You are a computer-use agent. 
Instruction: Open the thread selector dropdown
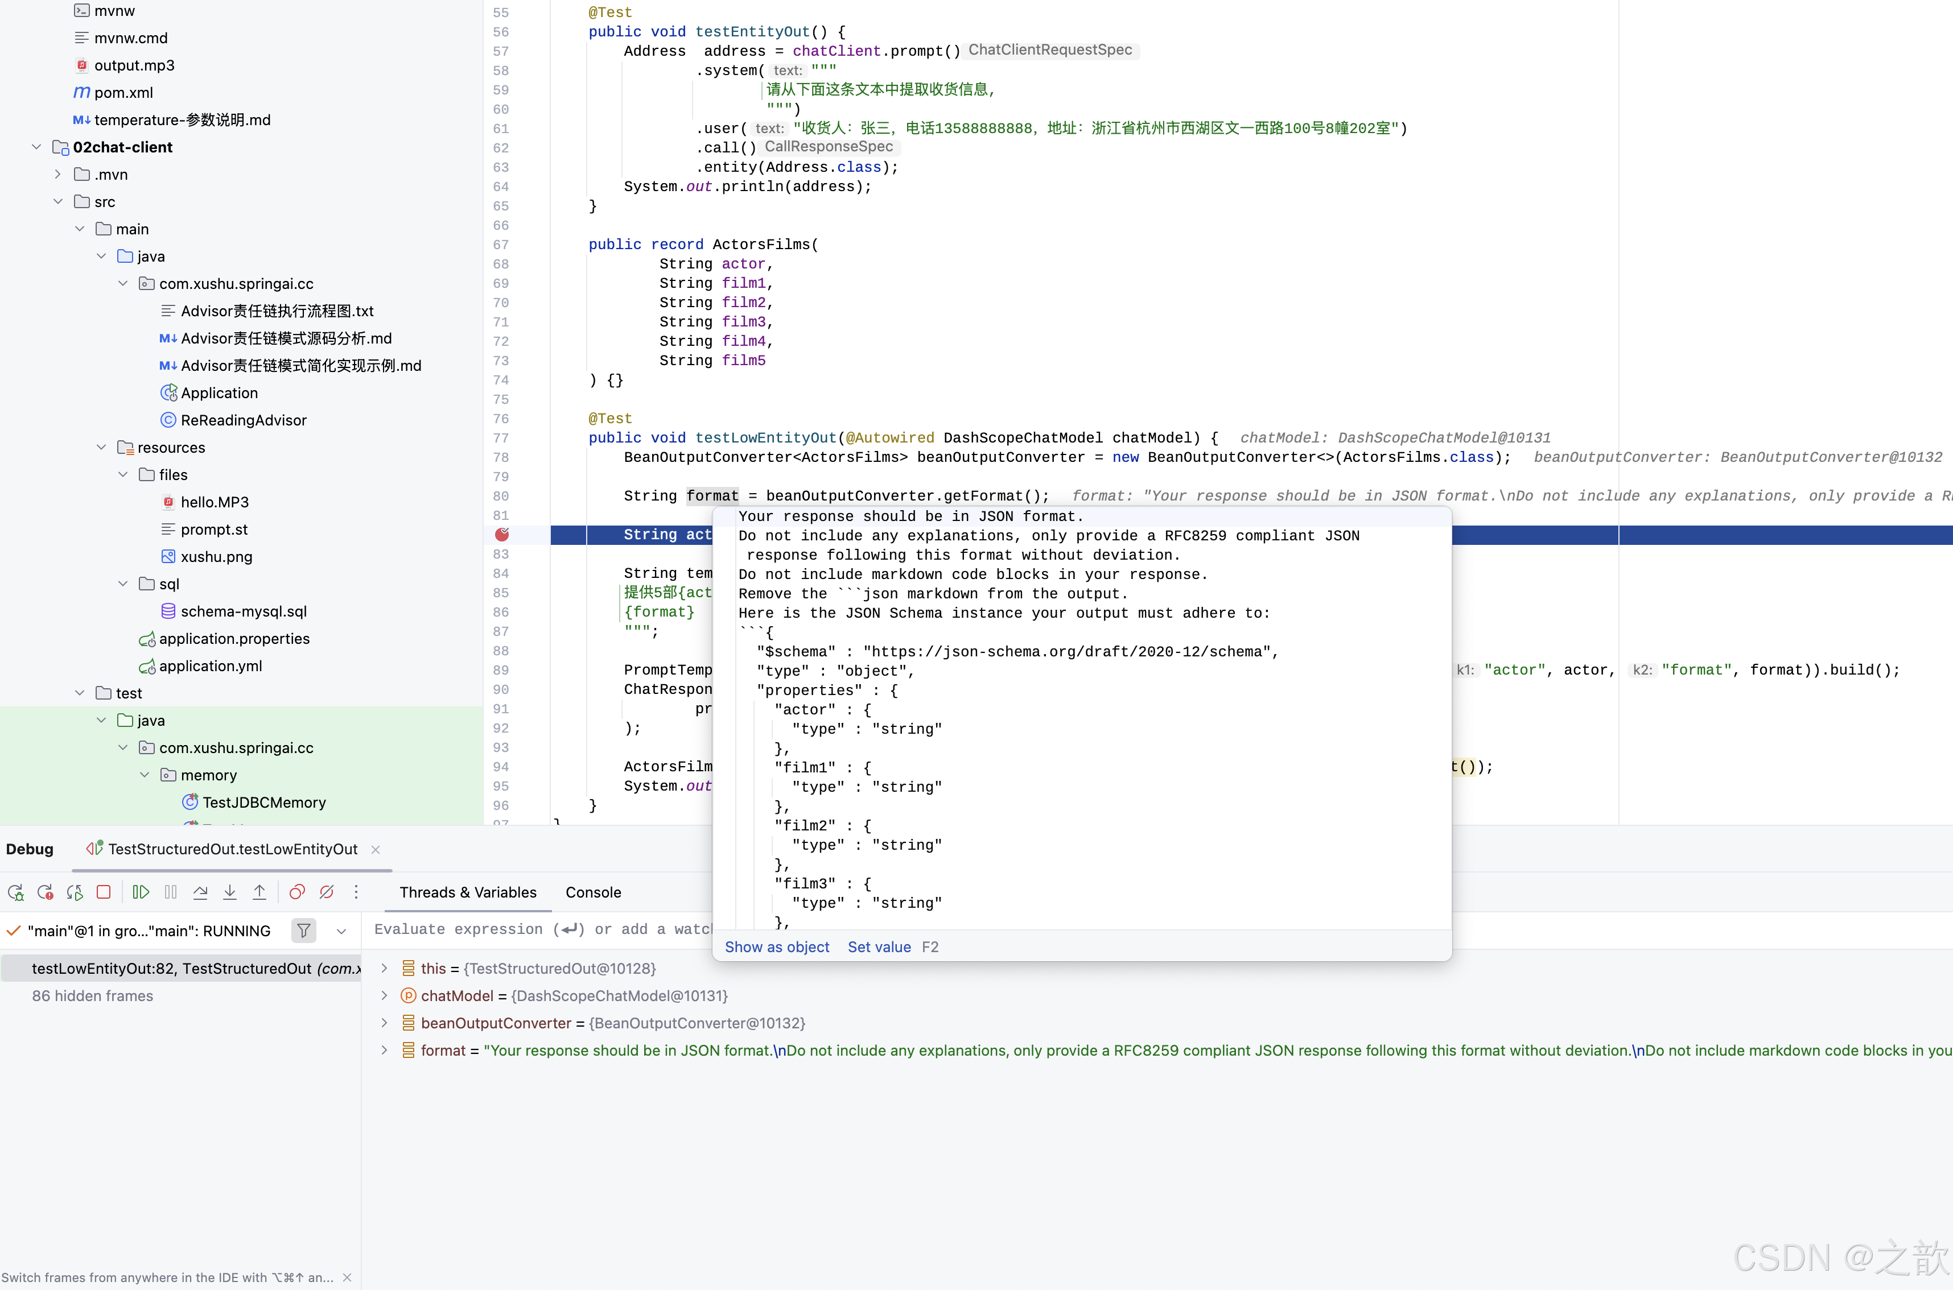pos(341,931)
